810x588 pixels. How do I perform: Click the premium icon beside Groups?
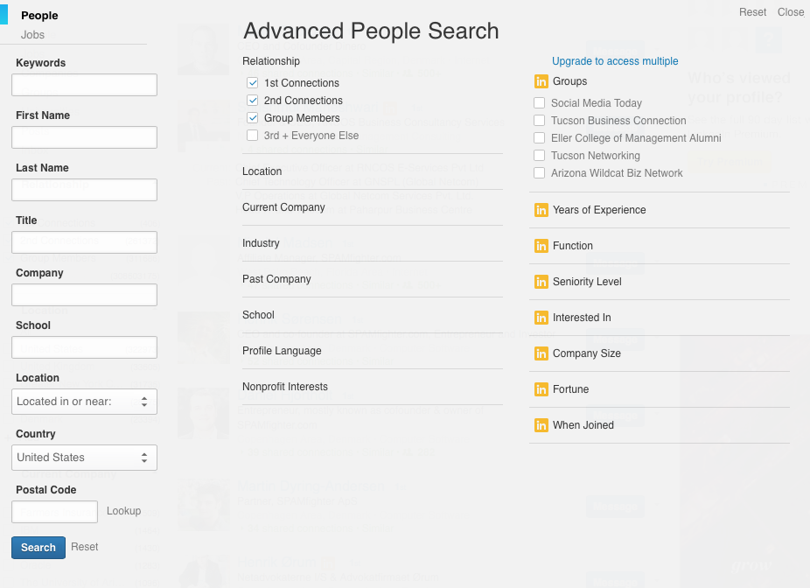pyautogui.click(x=541, y=81)
